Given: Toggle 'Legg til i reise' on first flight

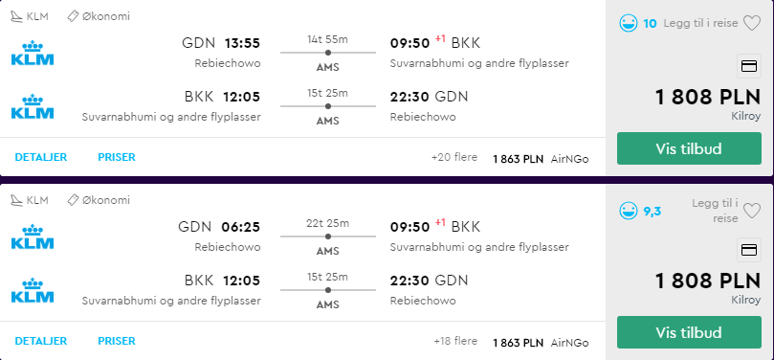Looking at the screenshot, I should 700,23.
